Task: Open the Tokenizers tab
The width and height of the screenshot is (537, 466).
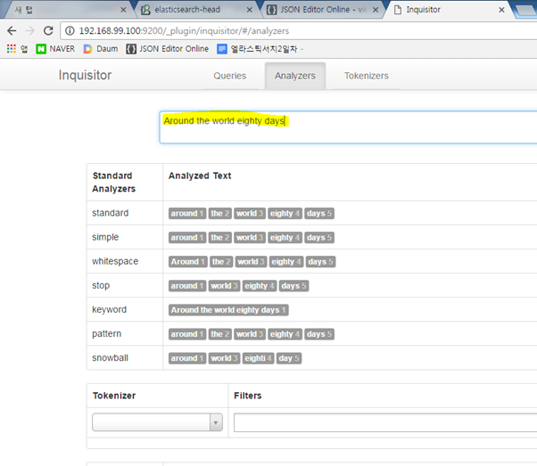Action: (x=366, y=76)
